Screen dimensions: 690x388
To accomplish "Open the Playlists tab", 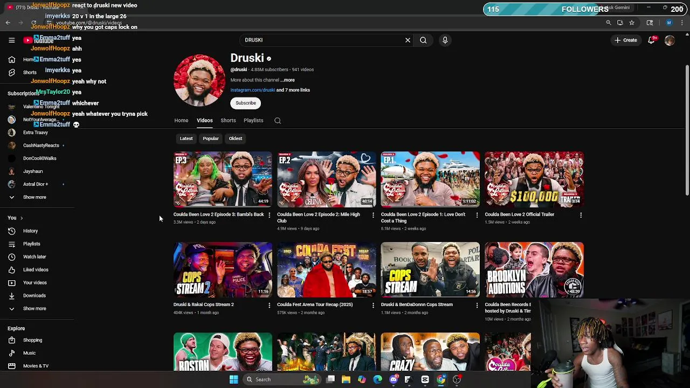I will click(253, 120).
